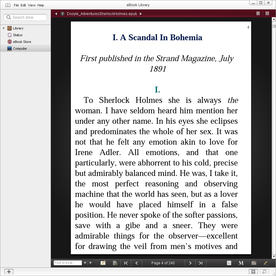Jump to last page
Viewport: 276px width, 276px height.
point(201,263)
